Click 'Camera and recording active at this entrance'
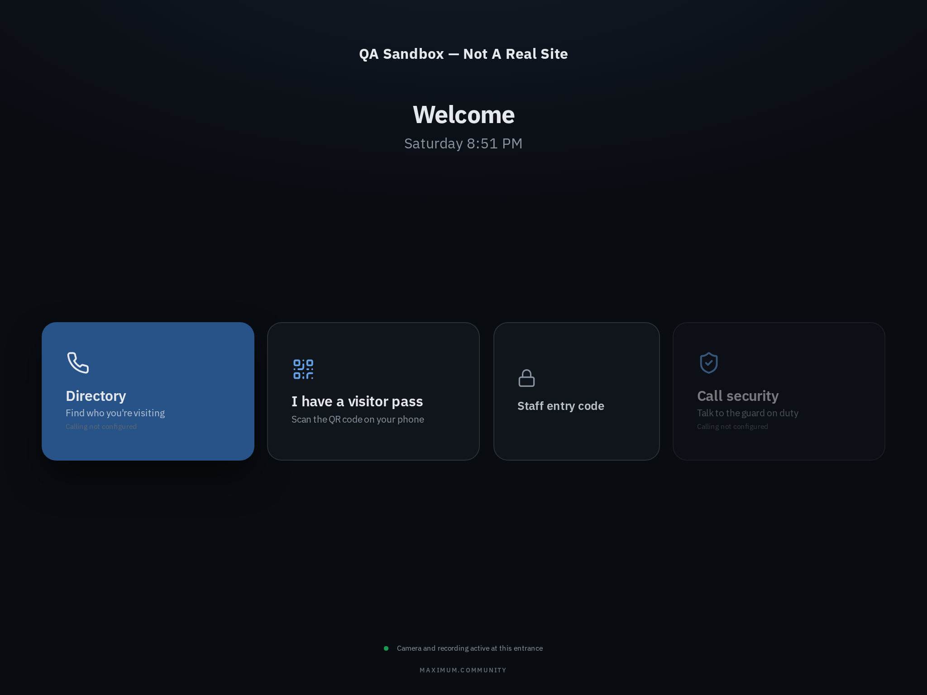Image resolution: width=927 pixels, height=695 pixels. (470, 648)
